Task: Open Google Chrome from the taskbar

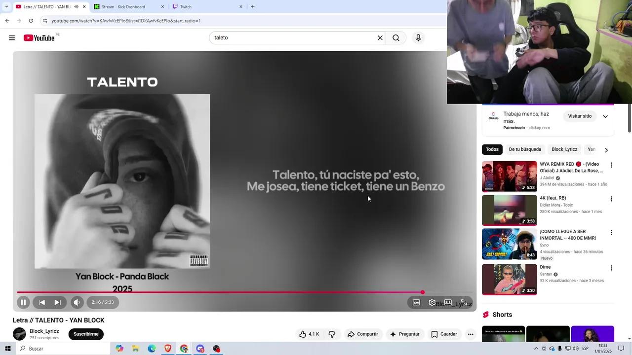Action: [184, 349]
